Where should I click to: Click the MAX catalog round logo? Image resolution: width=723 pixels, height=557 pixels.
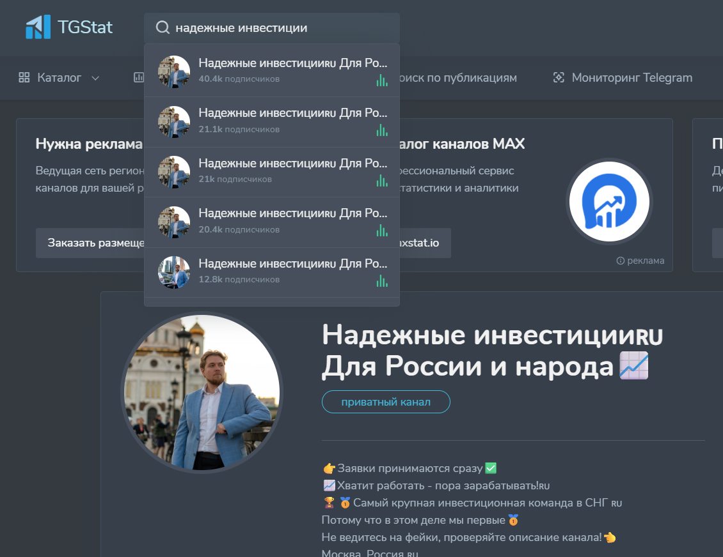tap(609, 202)
